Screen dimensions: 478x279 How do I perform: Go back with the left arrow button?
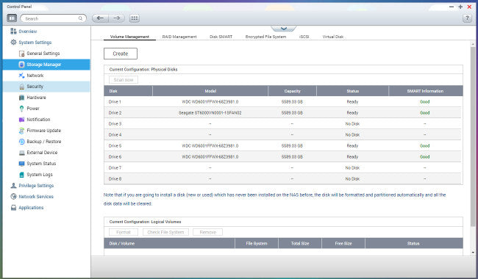click(100, 18)
